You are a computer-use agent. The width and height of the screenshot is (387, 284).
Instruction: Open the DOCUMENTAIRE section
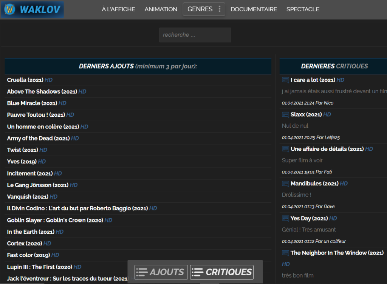tap(254, 9)
